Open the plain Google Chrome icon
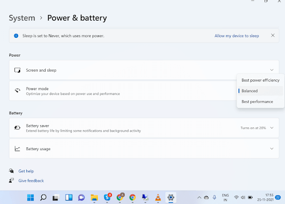285x204 pixels. coord(132,197)
